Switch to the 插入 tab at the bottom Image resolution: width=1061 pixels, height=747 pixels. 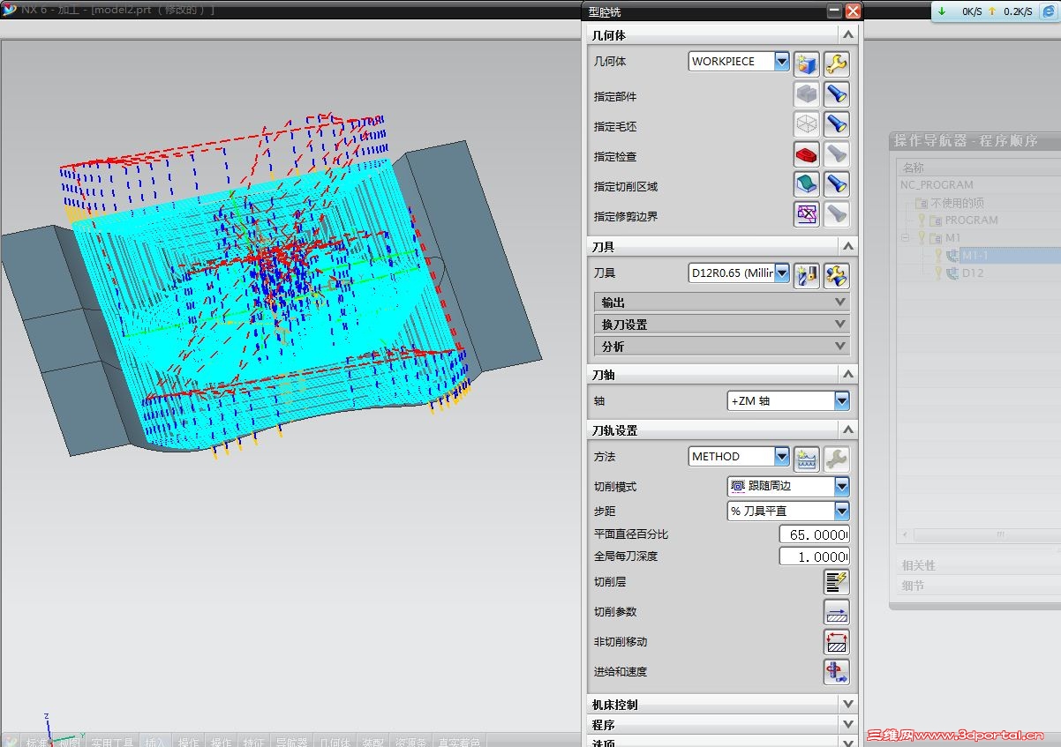click(155, 742)
